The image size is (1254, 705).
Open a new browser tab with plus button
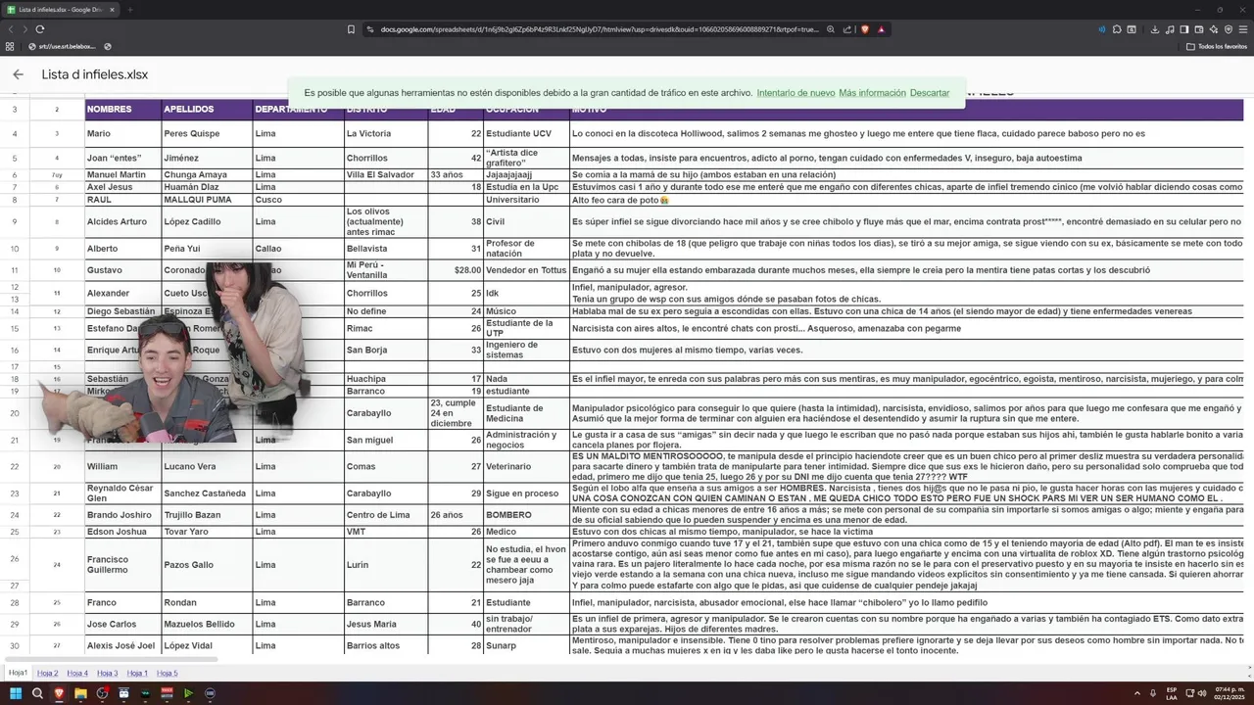pyautogui.click(x=129, y=10)
